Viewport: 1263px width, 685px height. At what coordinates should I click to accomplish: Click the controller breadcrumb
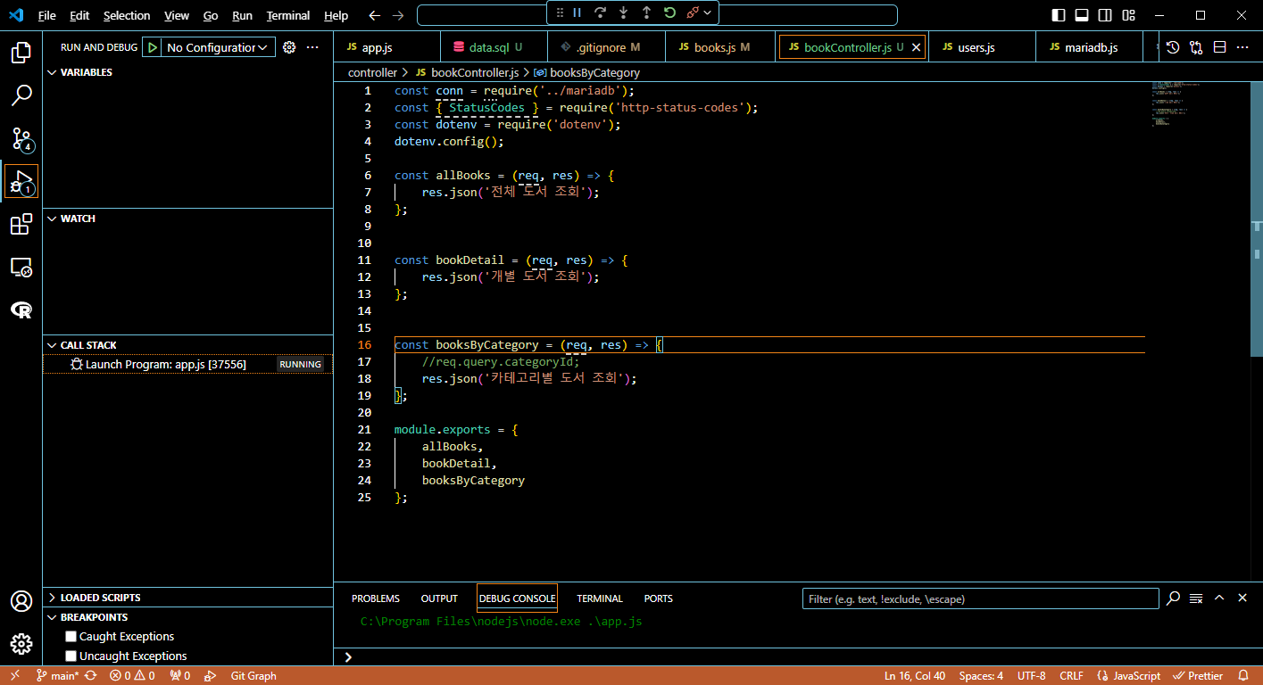point(372,72)
